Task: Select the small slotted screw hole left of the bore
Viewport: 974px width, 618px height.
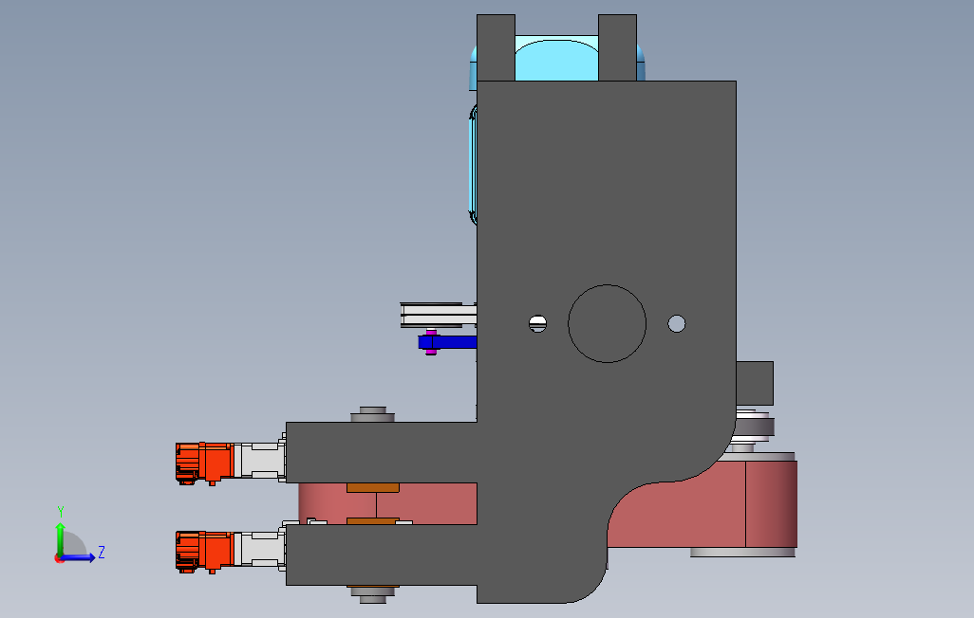Action: [537, 323]
